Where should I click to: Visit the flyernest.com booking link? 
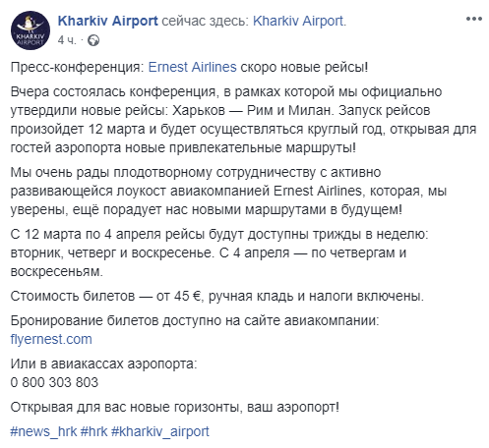tap(51, 339)
